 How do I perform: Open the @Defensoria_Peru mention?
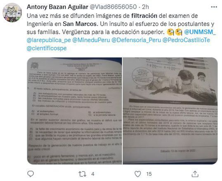(136, 40)
